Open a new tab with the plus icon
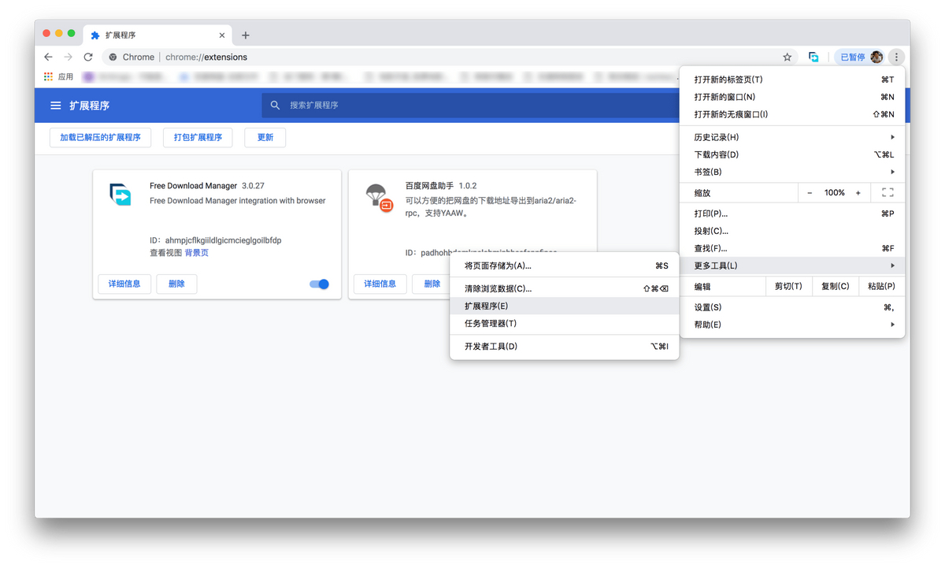Viewport: 945px width, 568px height. [x=246, y=35]
